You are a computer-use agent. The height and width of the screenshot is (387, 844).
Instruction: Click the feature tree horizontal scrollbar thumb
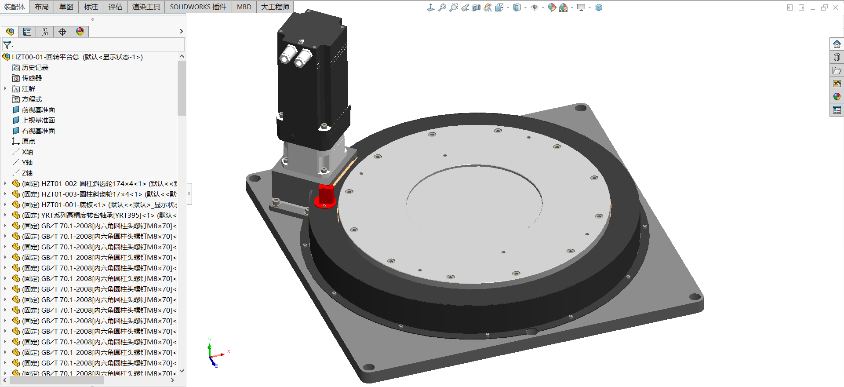(57, 380)
